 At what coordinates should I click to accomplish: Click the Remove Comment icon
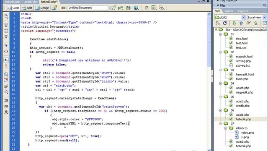coord(6,80)
